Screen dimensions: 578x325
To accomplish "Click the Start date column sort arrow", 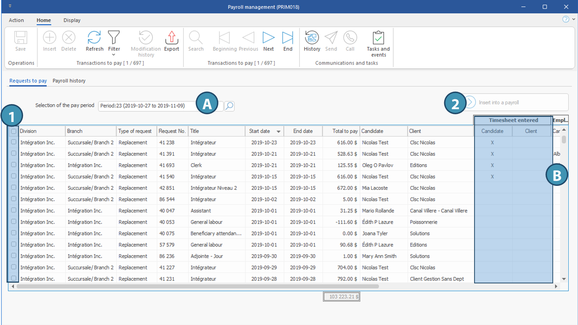I will tap(279, 131).
